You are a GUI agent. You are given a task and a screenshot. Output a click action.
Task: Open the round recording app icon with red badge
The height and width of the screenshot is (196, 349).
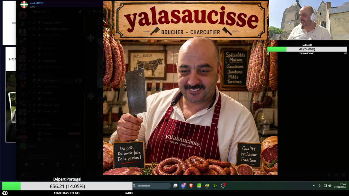click(223, 186)
